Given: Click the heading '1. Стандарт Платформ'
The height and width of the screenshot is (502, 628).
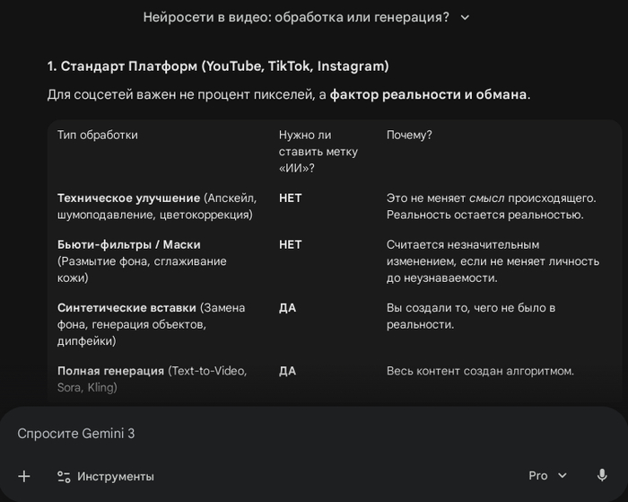Looking at the screenshot, I should coord(218,66).
